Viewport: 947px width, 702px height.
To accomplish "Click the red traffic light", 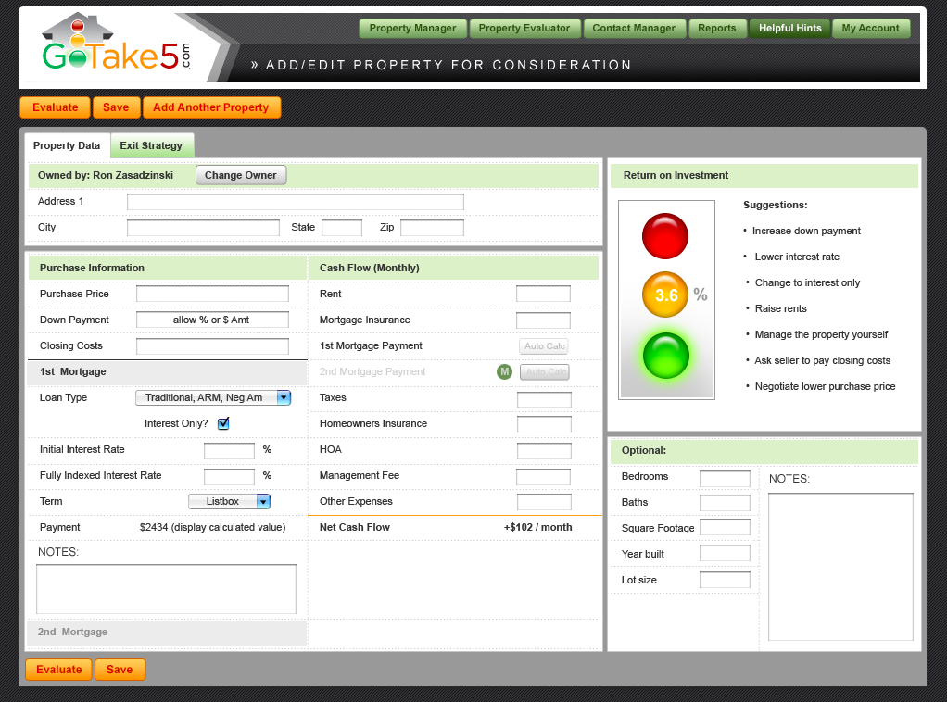I will [665, 236].
